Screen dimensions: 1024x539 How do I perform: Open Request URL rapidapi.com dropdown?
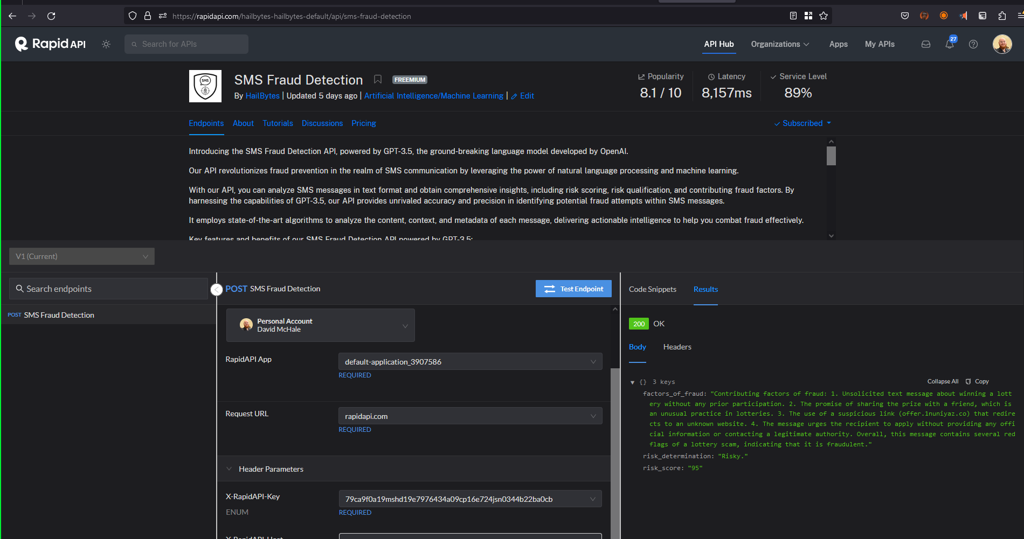471,416
